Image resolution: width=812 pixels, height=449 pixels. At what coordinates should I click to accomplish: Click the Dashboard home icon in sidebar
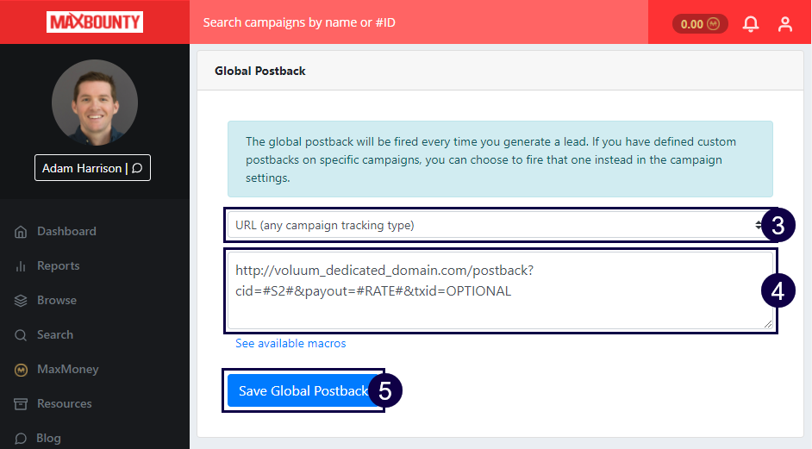point(21,232)
